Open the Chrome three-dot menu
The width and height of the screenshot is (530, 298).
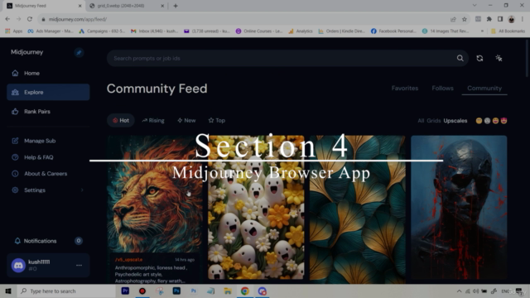(523, 19)
